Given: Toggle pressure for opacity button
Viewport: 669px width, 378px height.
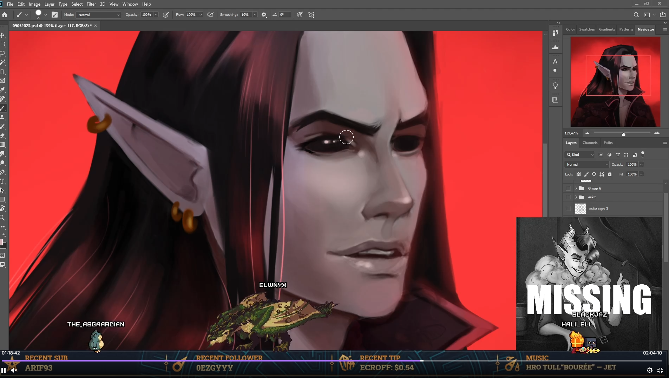Looking at the screenshot, I should point(166,15).
